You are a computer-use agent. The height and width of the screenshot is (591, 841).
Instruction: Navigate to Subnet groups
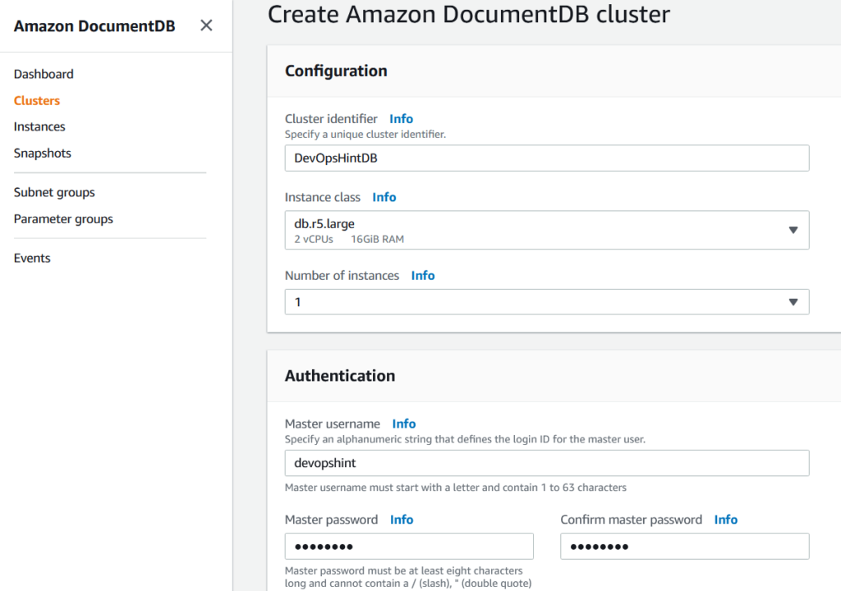tap(54, 192)
